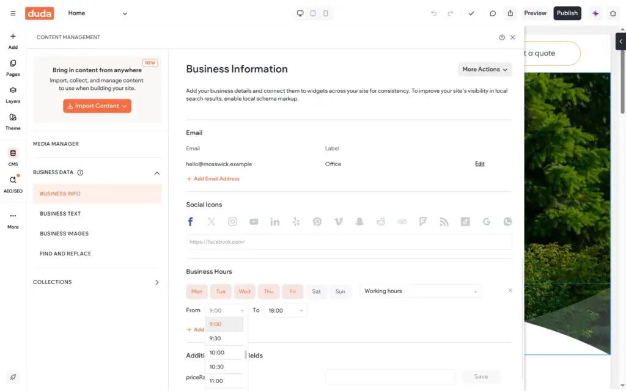Toggle Saturday in business hours
Viewport: 626px width, 391px height.
316,291
